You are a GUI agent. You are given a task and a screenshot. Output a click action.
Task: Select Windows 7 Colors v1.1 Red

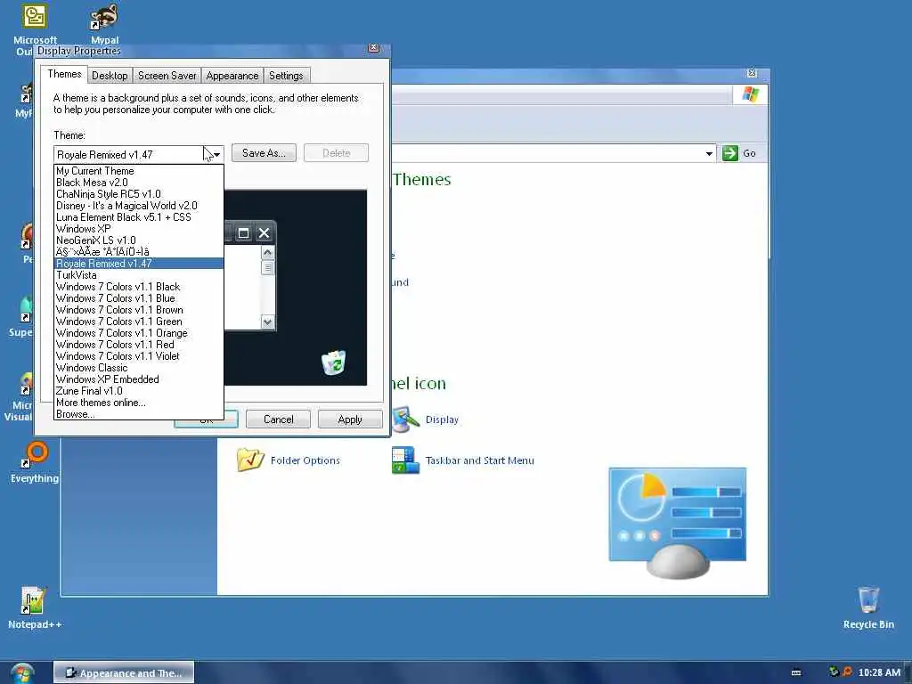coord(138,345)
